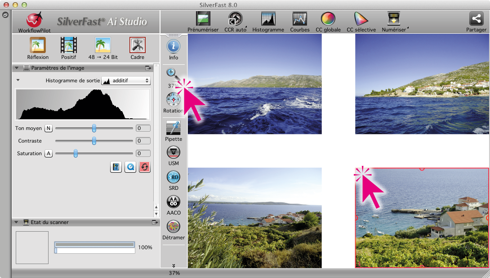Viewport: 490px width, 278px height.
Task: Collapse the Etat du scanner panel
Action: pos(17,222)
